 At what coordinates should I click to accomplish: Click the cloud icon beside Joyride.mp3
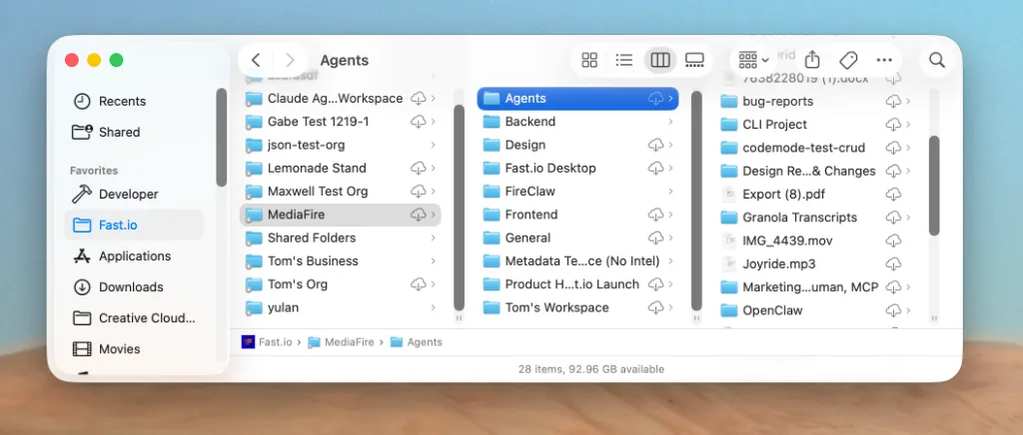click(x=893, y=263)
